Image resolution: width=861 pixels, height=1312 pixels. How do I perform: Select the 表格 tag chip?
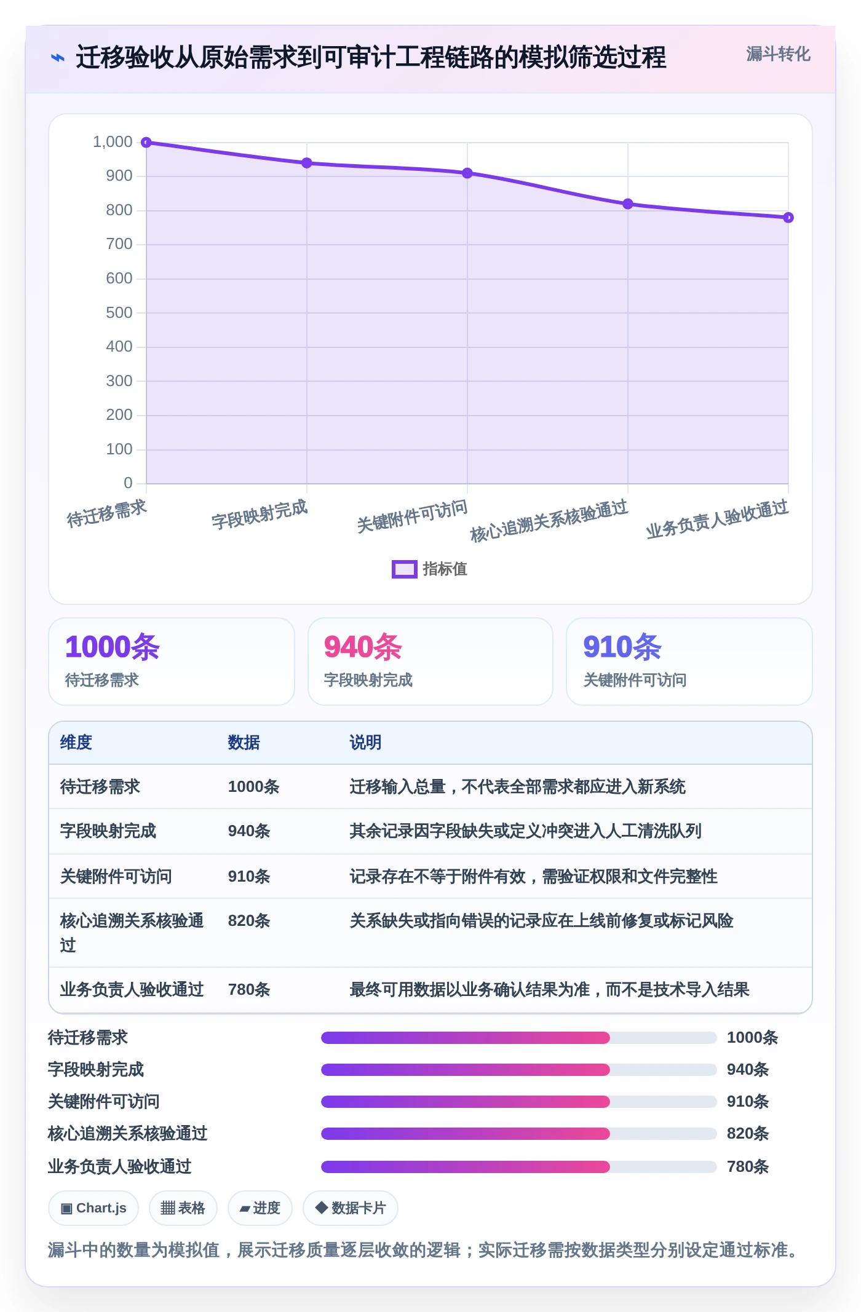click(x=183, y=1208)
